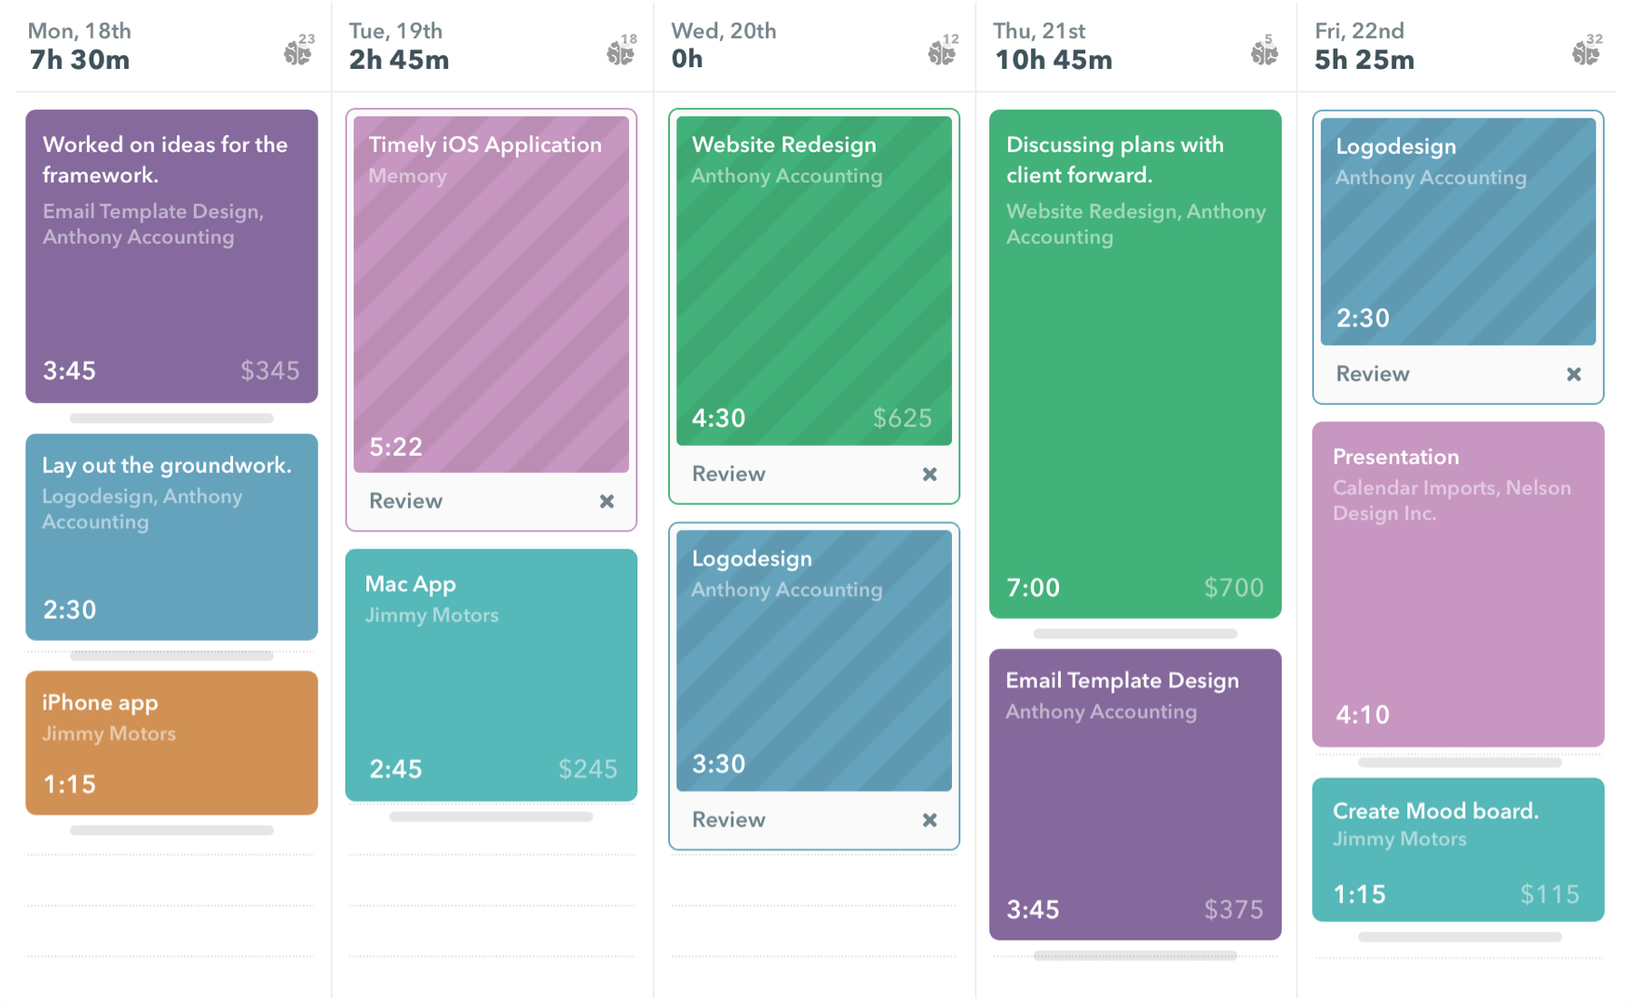Dismiss Friday's Logodesign review with the X
This screenshot has width=1632, height=1006.
[x=1575, y=373]
